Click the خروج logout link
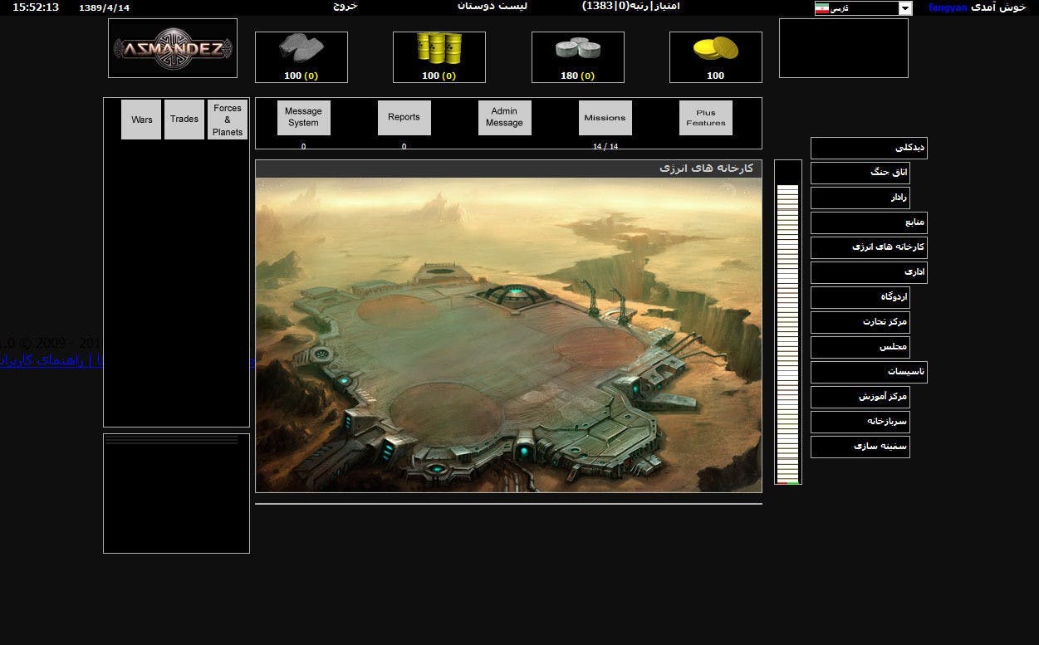1039x645 pixels. 346,6
